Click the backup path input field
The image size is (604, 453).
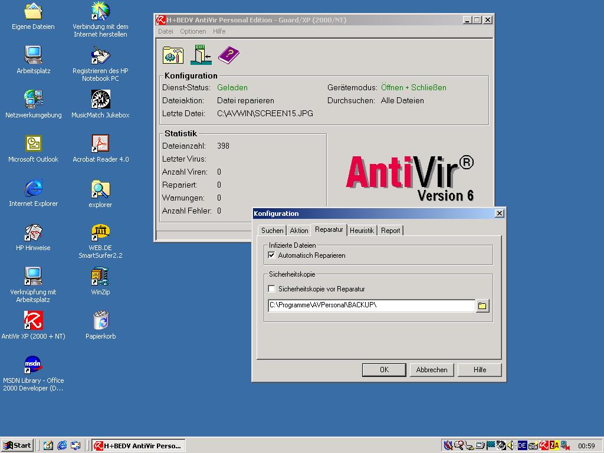coord(372,306)
